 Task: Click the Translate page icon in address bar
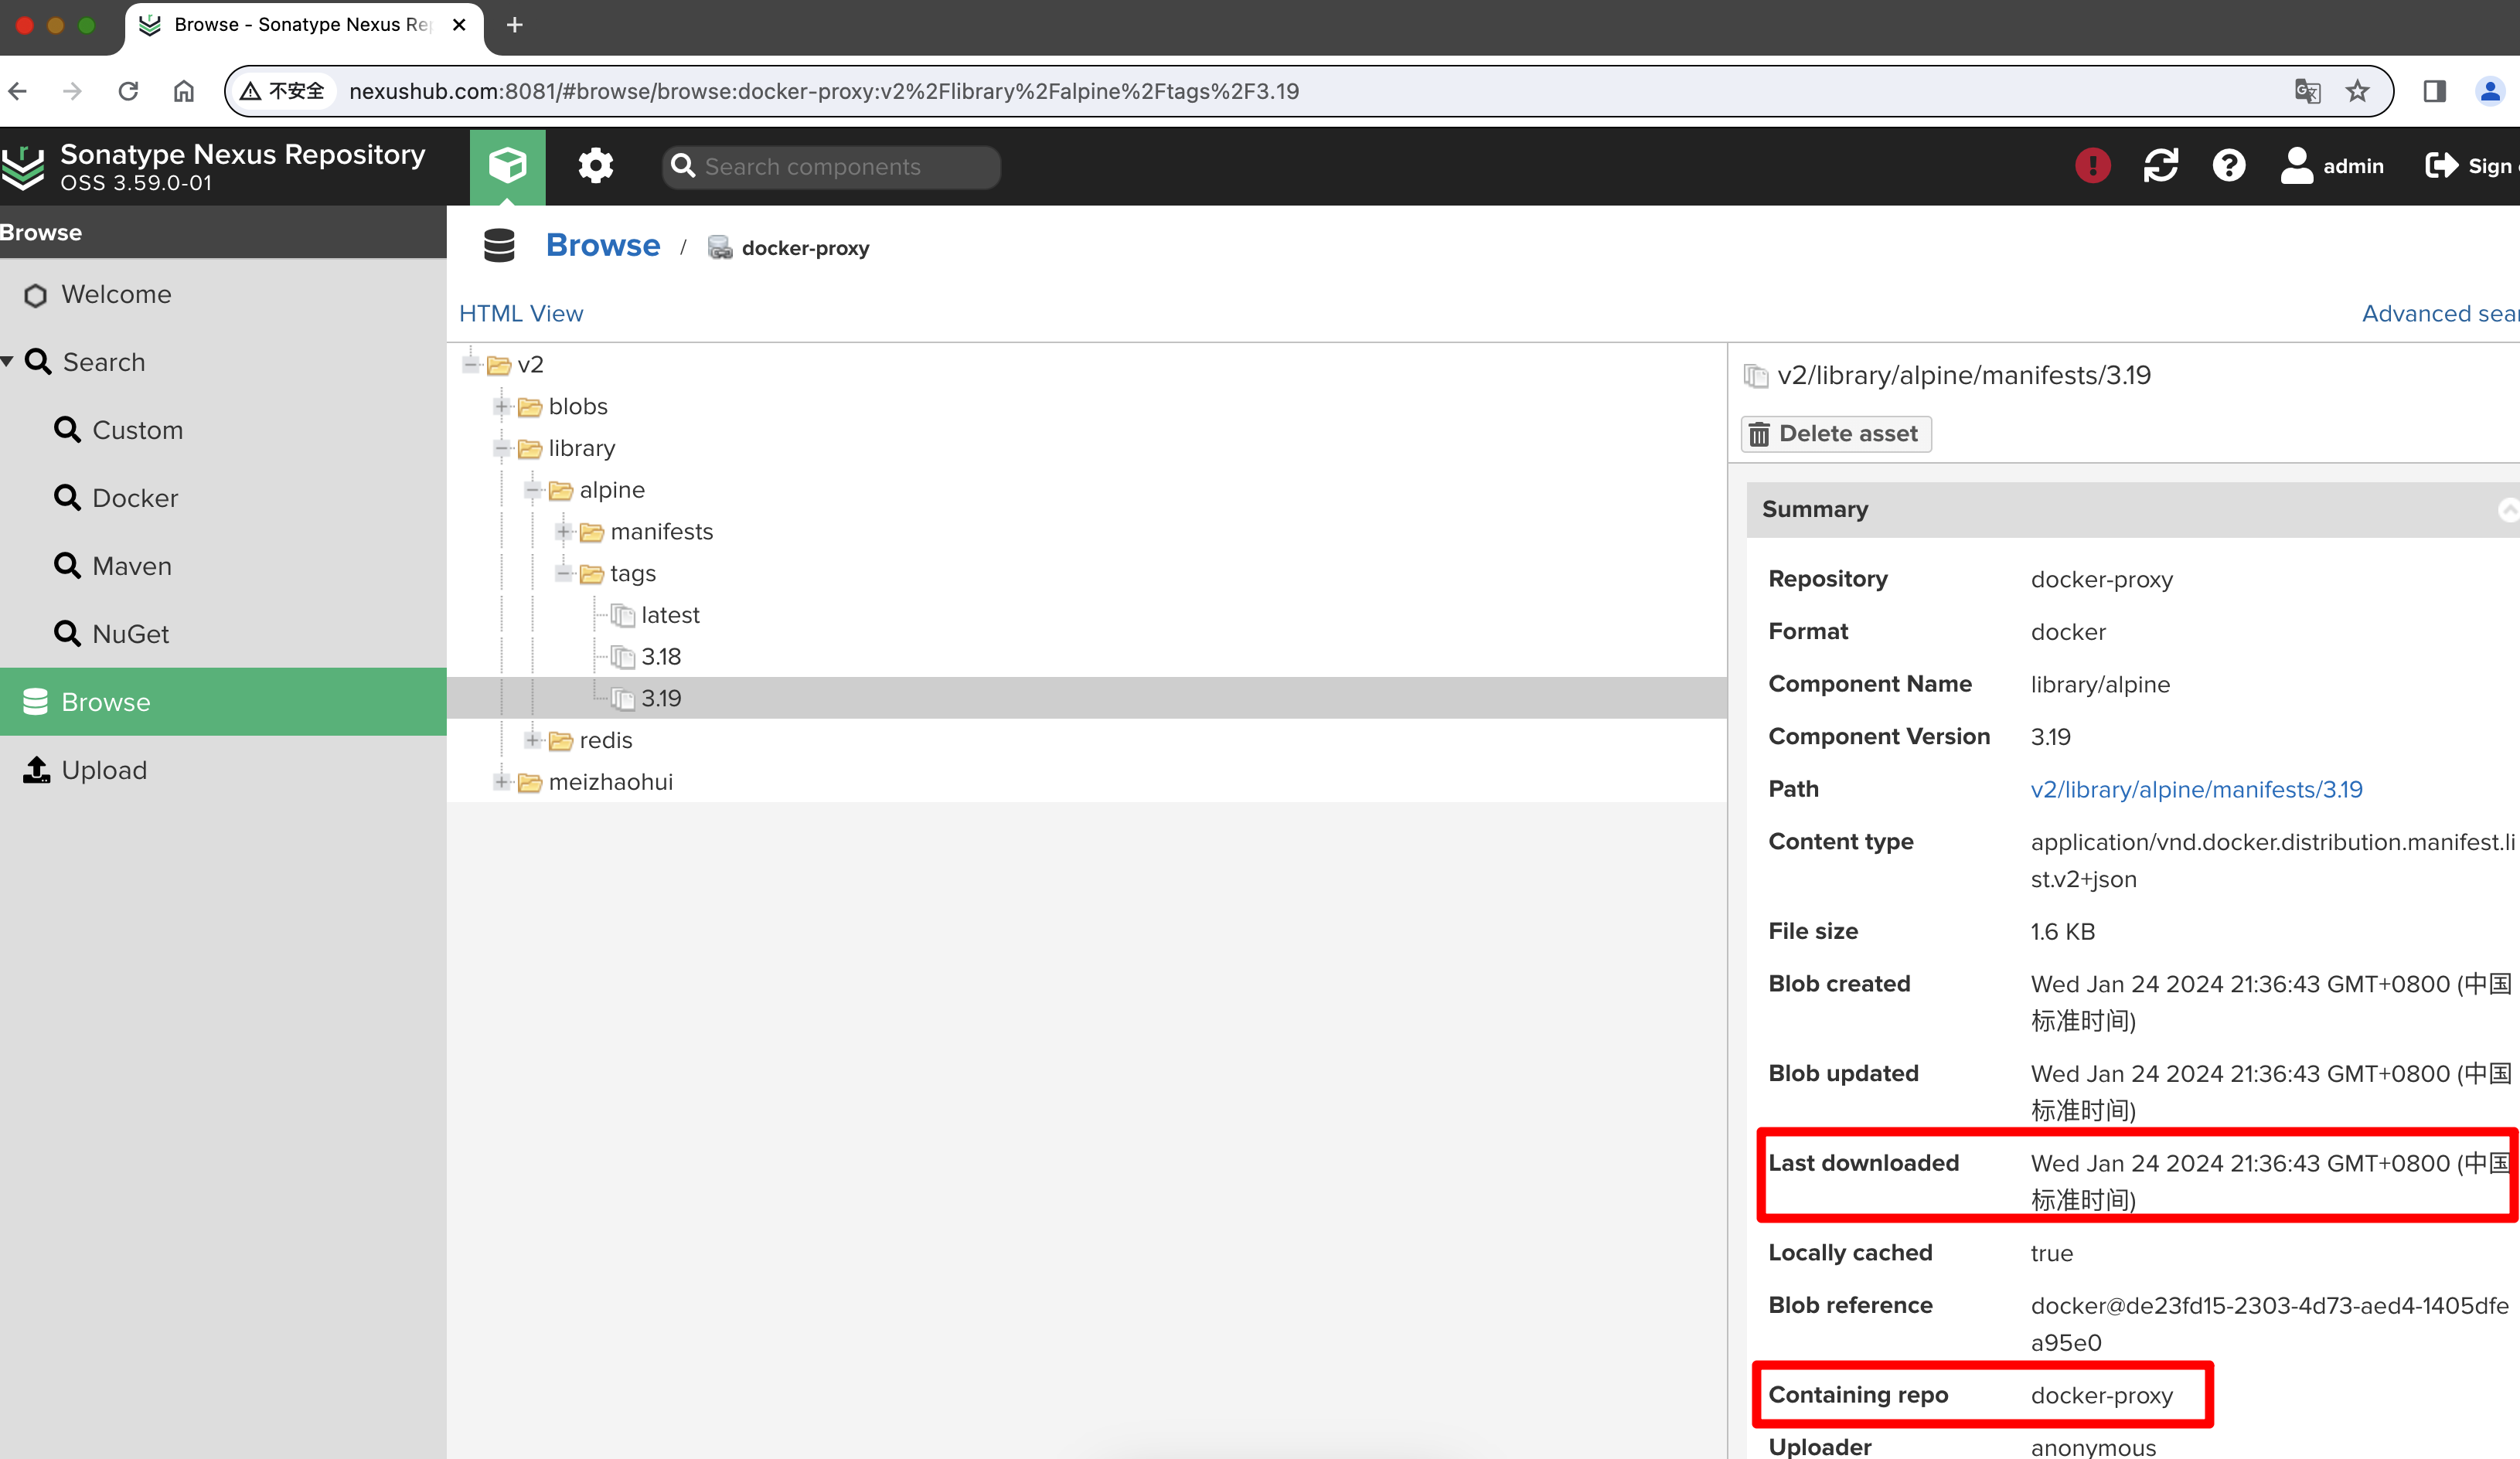2307,91
